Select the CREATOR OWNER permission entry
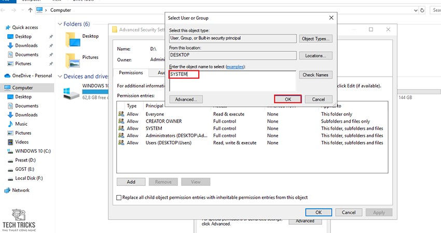 click(252, 121)
